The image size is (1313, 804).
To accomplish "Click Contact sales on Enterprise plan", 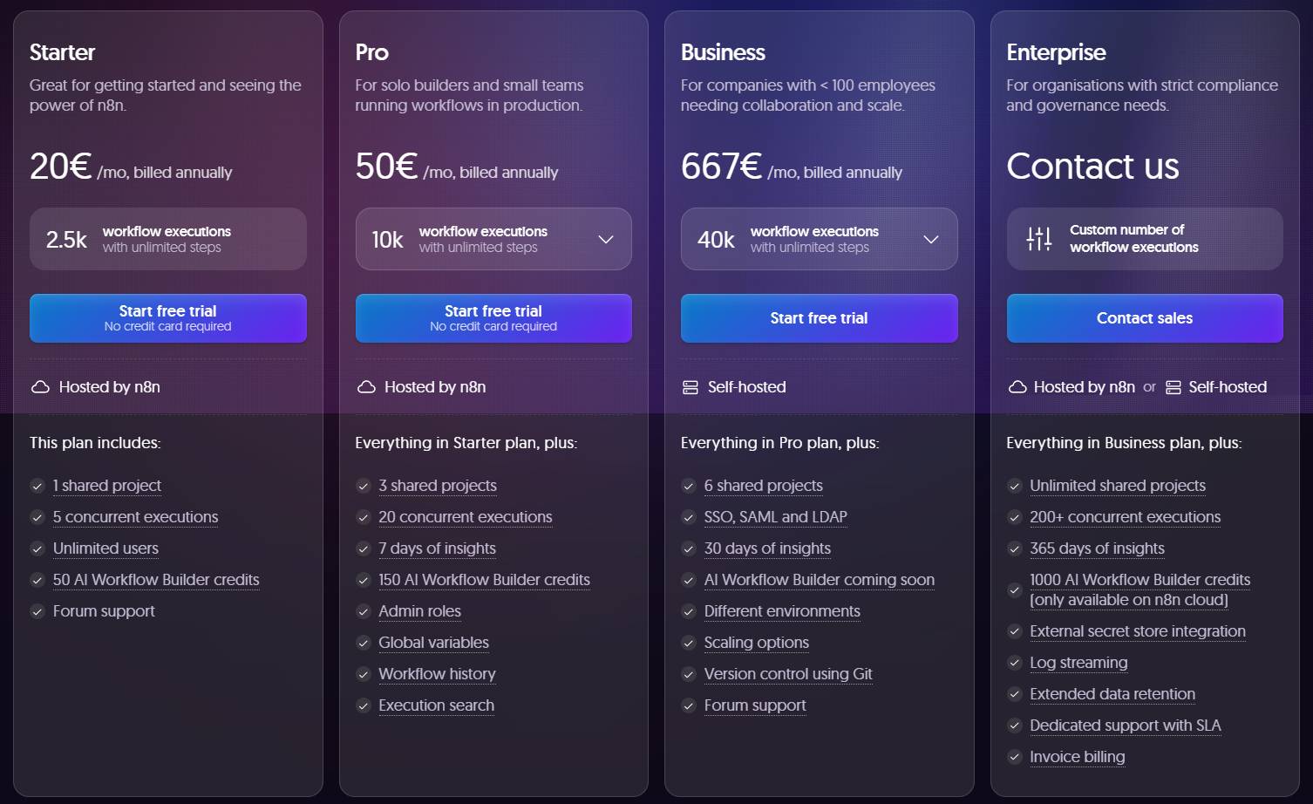I will 1145,317.
